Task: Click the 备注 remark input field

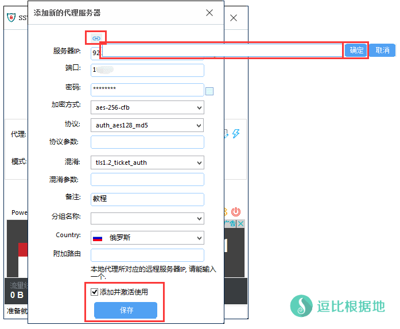Action: click(x=147, y=199)
